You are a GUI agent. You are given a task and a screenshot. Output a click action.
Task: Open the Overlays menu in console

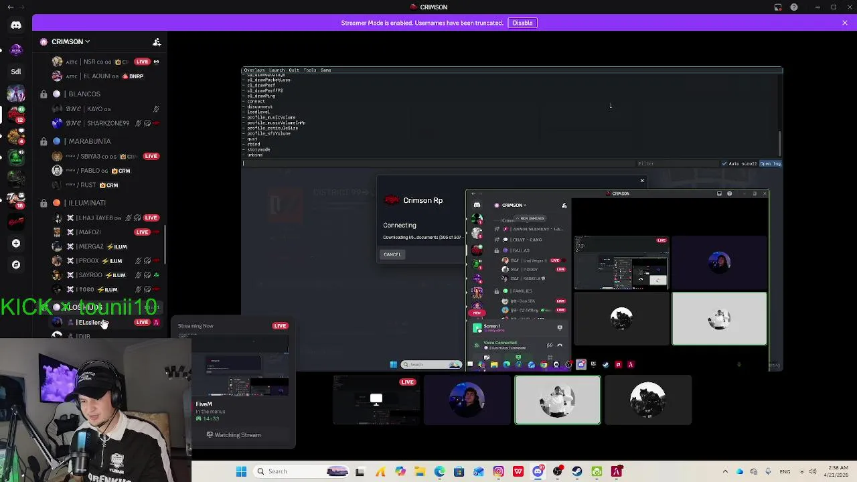tap(254, 70)
